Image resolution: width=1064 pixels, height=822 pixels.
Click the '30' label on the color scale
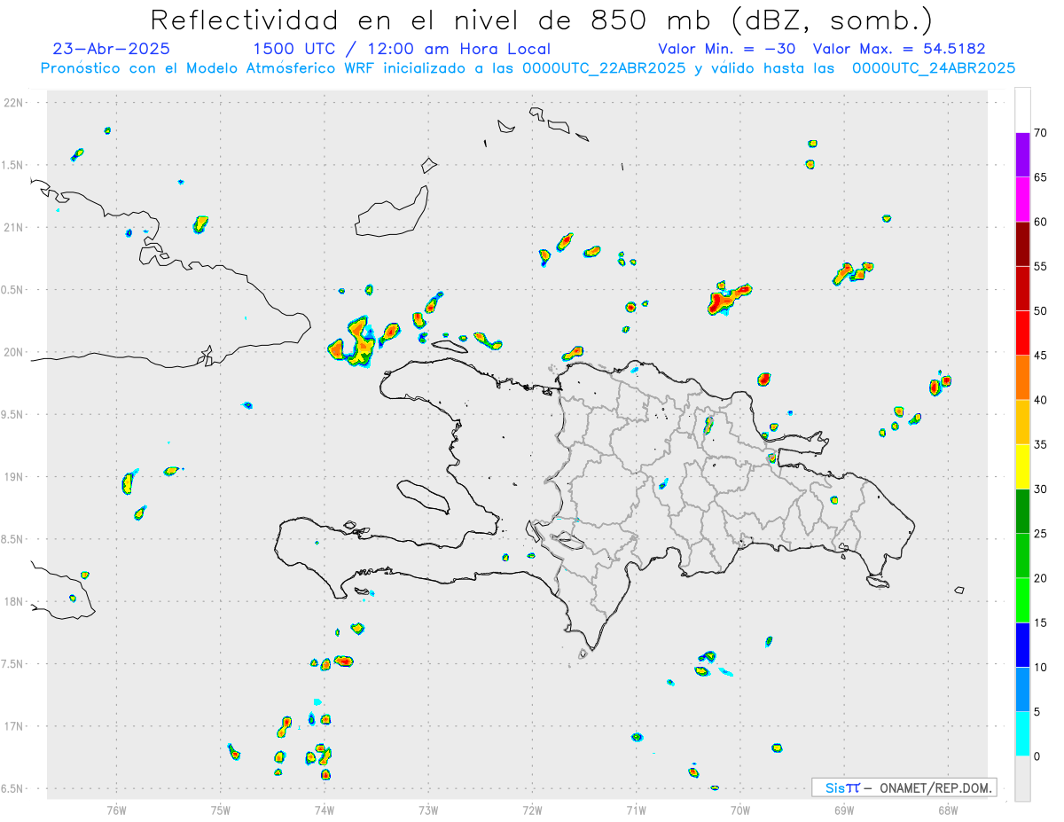[x=1040, y=489]
